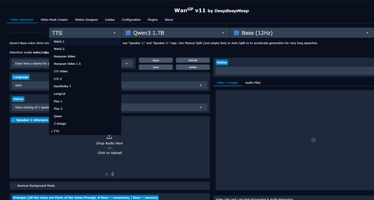
Task: Collapse the TTS model family dropdown arrow
Action: [x=115, y=33]
